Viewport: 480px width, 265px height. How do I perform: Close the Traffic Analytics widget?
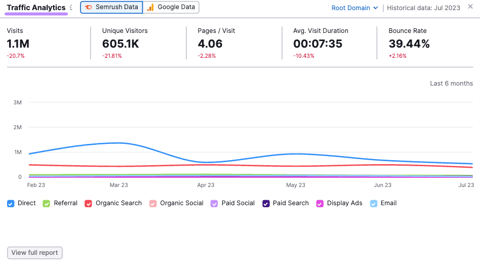point(470,7)
